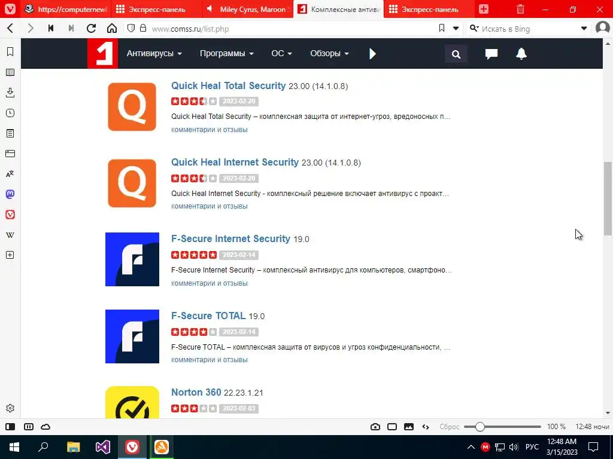Toggle images display in status bar
613x459 pixels.
coord(409,427)
